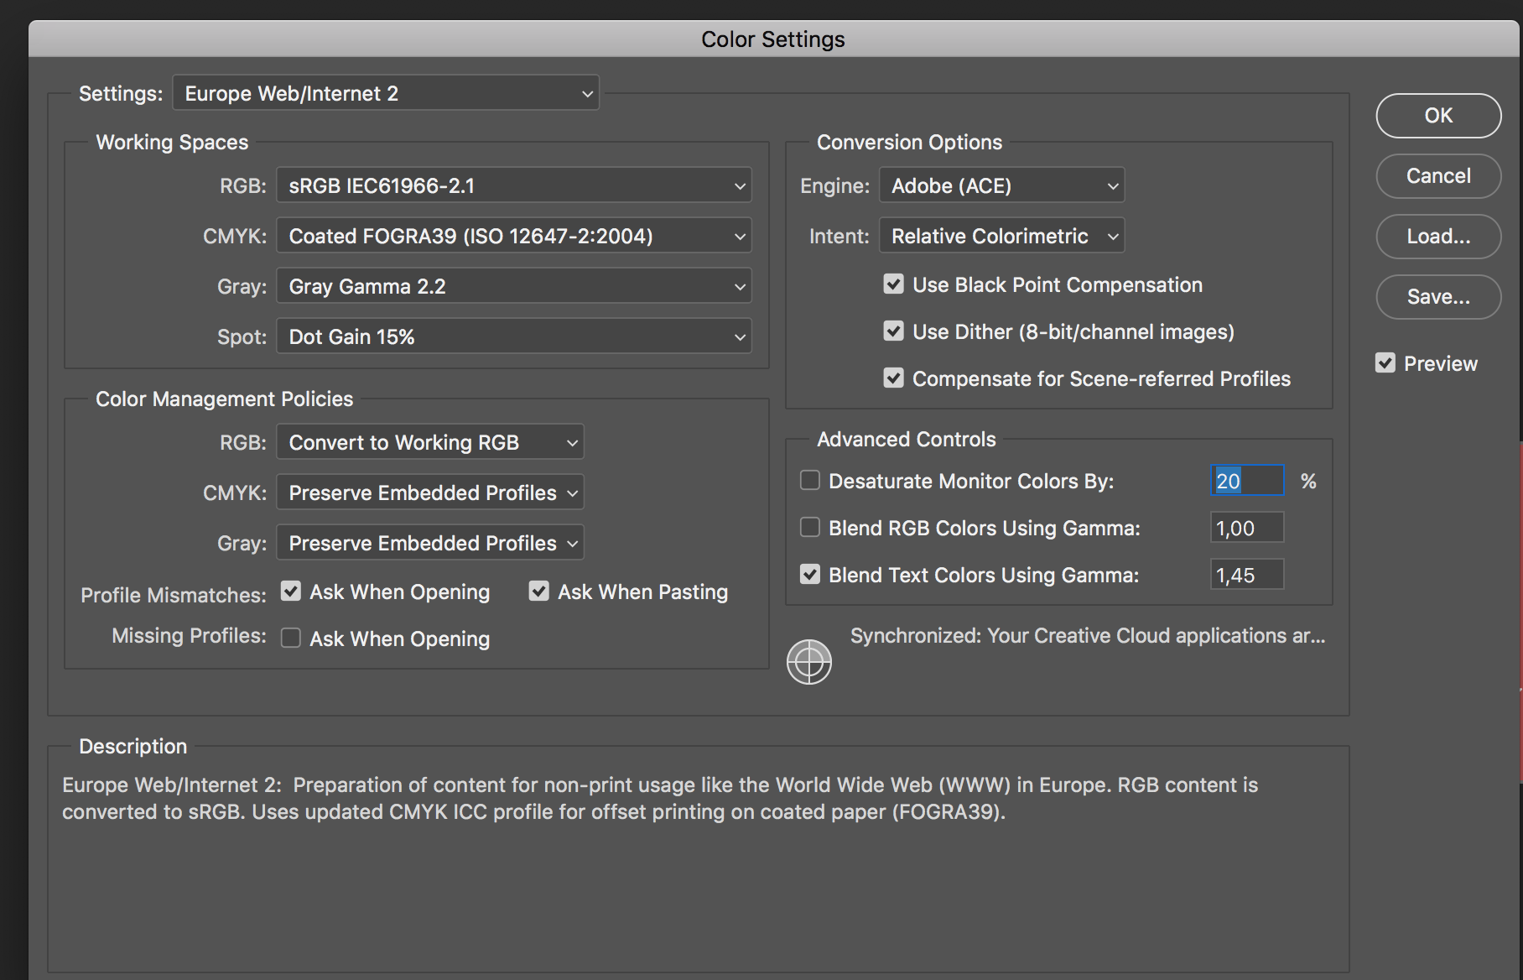The height and width of the screenshot is (980, 1523).
Task: Open the Spot dot gain dropdown
Action: pyautogui.click(x=513, y=336)
